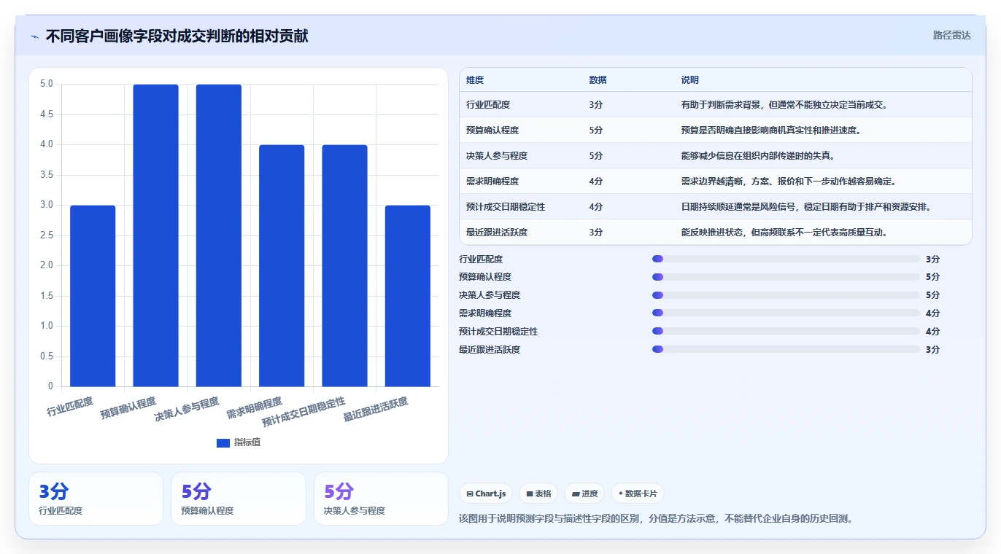The image size is (1001, 554).
Task: Click x-axis label 最近跟进活跃度
Action: (x=376, y=410)
